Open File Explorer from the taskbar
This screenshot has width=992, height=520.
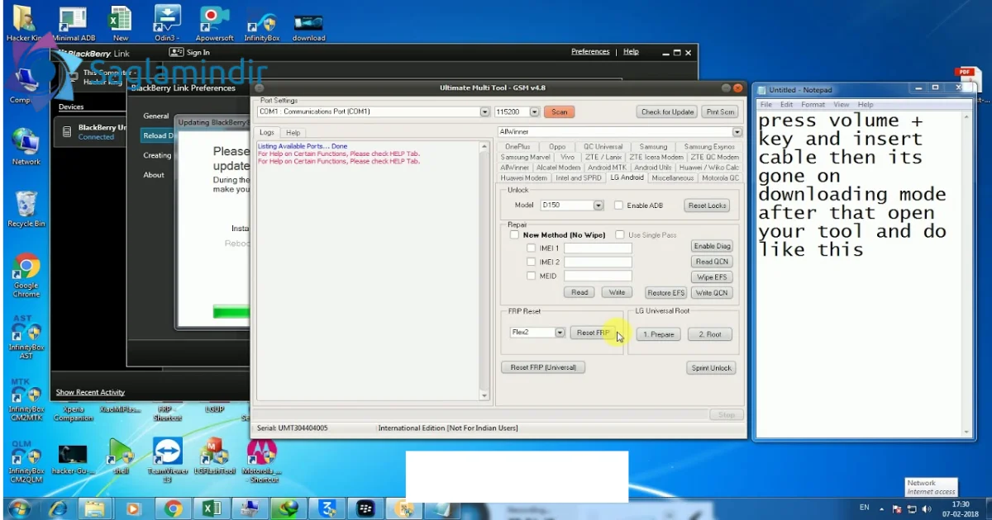(x=96, y=508)
